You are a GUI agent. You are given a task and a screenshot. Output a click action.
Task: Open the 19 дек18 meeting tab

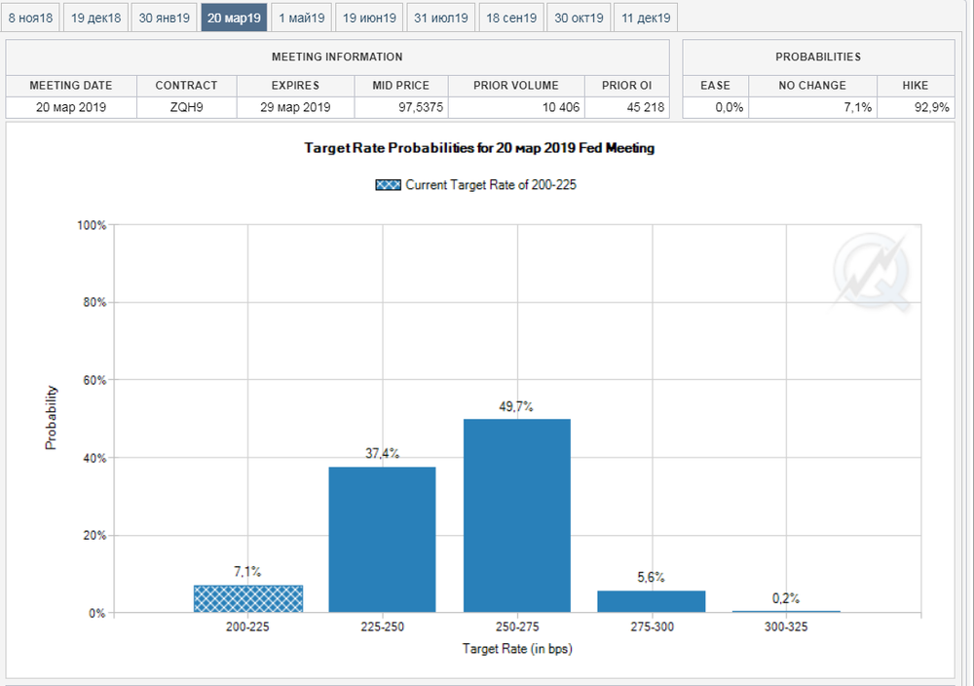[x=96, y=18]
